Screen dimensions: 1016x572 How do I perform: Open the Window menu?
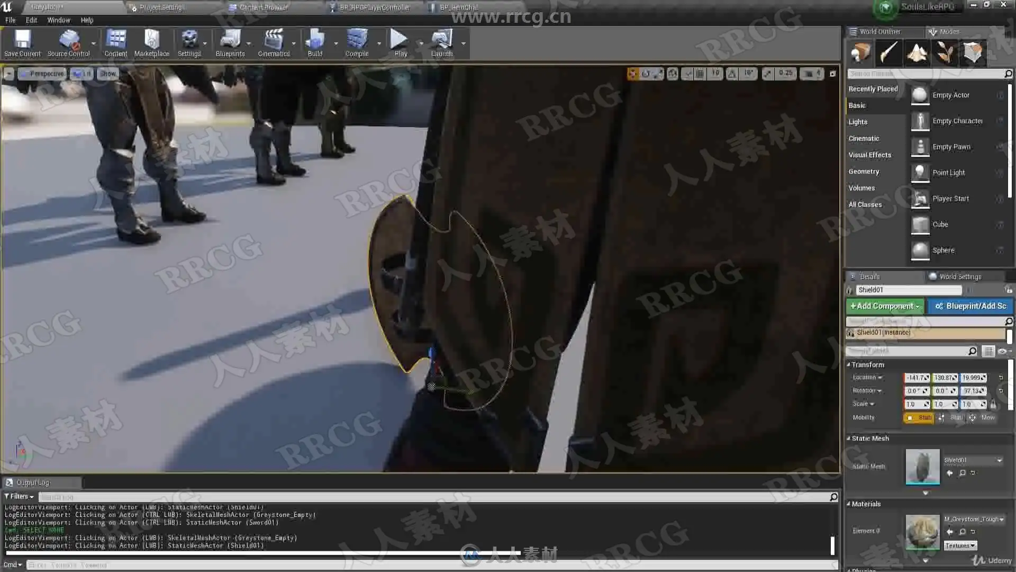coord(58,20)
